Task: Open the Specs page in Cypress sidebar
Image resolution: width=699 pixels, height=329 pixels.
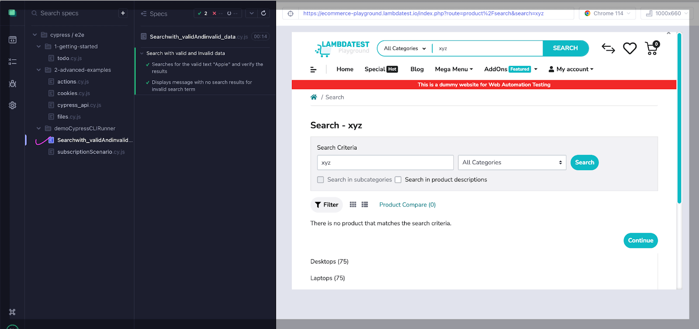Action: 12,40
